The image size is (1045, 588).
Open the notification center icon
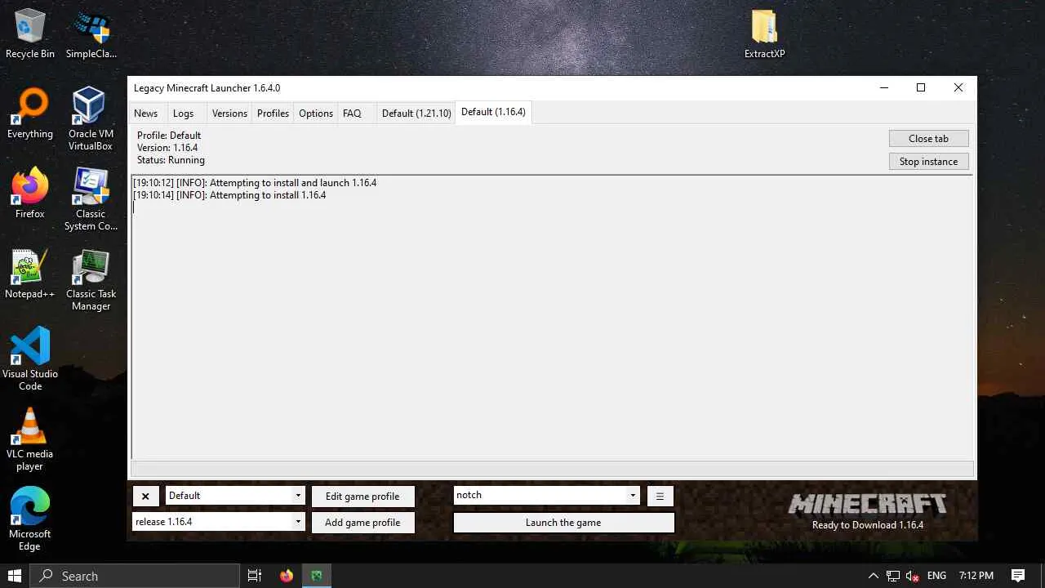pos(1018,576)
